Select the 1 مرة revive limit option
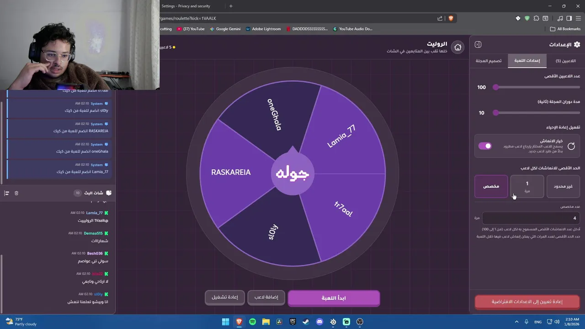 pos(527,186)
